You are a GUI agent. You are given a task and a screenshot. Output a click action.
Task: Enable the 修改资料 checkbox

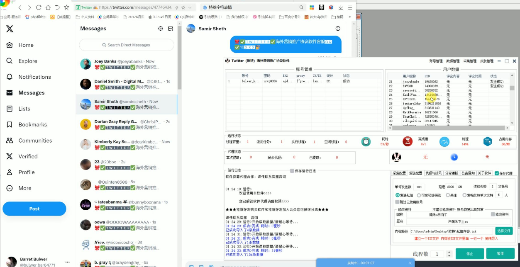(493, 214)
